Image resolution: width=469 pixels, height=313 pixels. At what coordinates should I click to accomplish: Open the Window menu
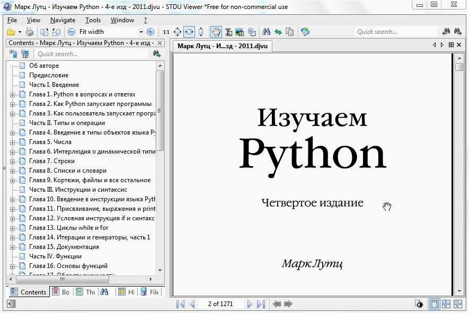pos(122,20)
